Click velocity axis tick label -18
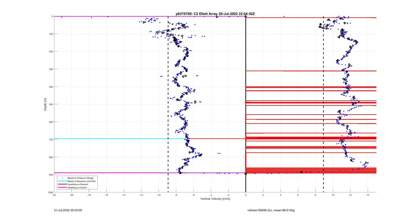The height and width of the screenshot is (216, 416). (x=89, y=195)
